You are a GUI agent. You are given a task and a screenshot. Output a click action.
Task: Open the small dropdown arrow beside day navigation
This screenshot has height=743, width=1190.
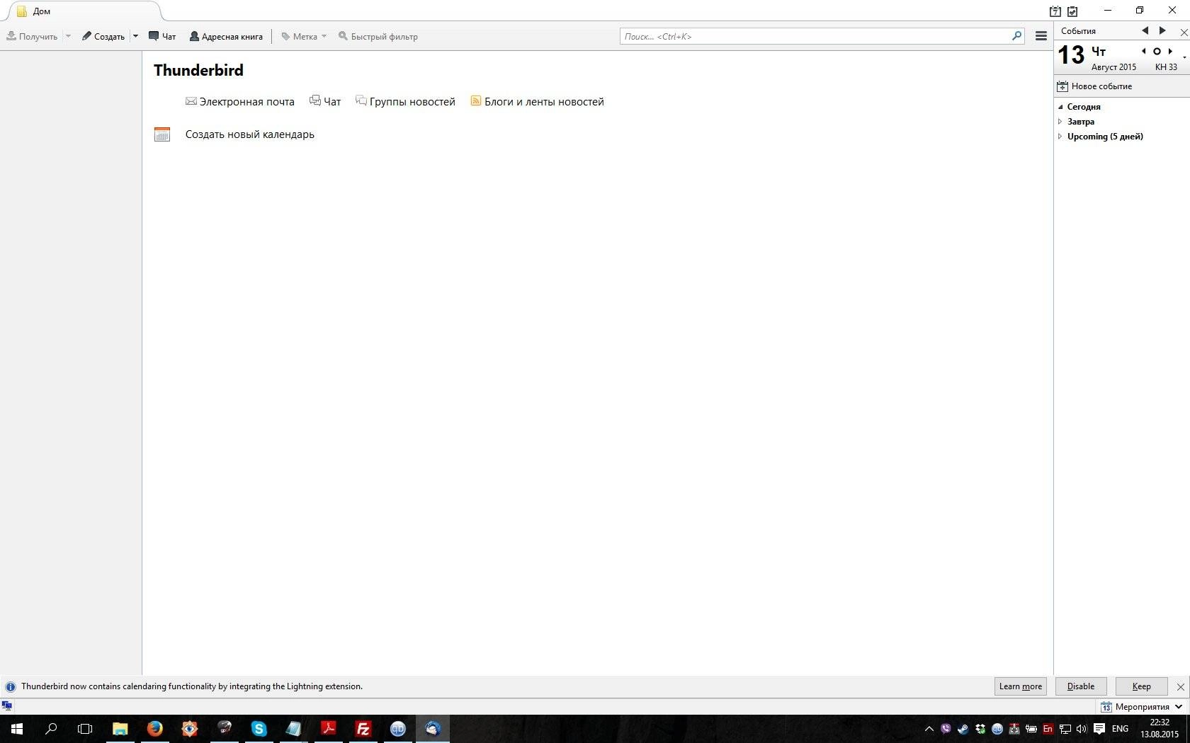pos(1184,57)
